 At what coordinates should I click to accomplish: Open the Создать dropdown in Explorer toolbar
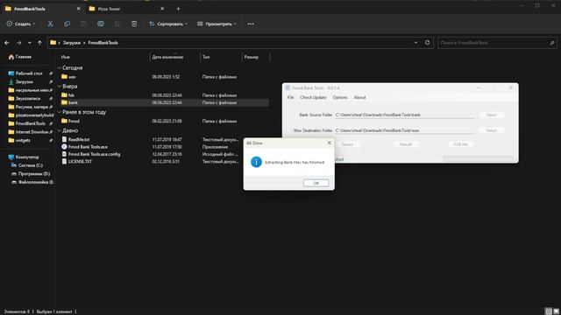(21, 24)
